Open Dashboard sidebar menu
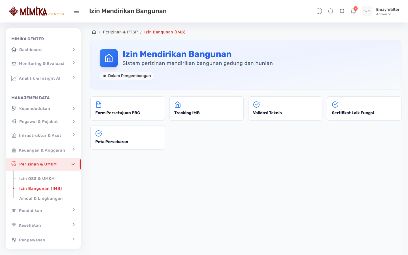Screen dimensions: 408x255 click(x=43, y=50)
